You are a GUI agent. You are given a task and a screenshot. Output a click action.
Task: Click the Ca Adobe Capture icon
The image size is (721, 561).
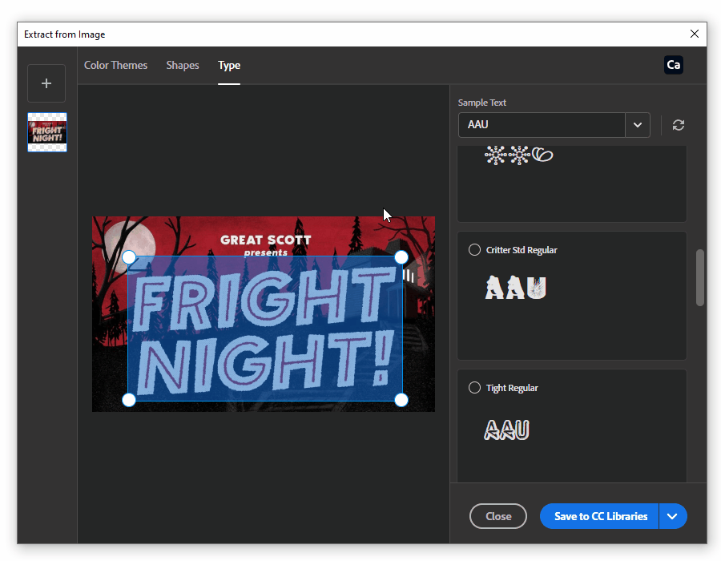point(673,65)
